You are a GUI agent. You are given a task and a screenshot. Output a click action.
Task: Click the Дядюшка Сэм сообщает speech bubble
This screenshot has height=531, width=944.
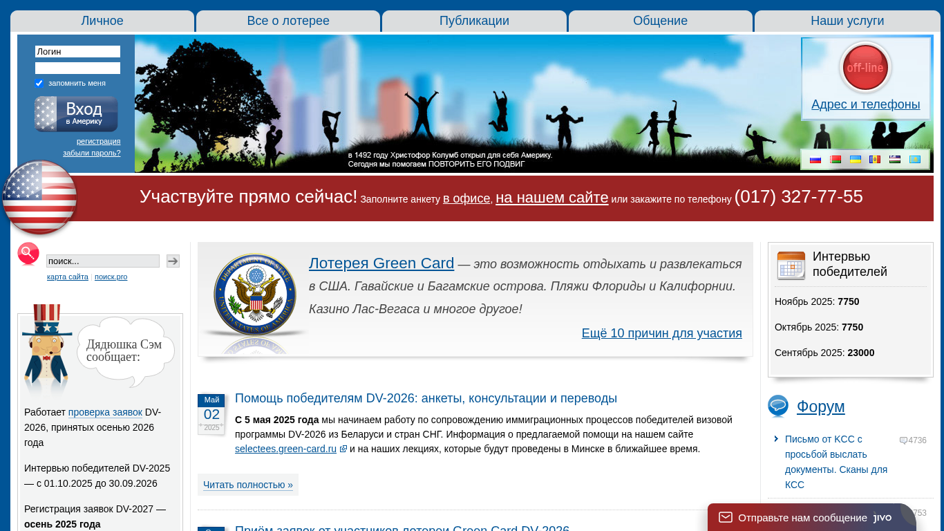[x=124, y=351]
